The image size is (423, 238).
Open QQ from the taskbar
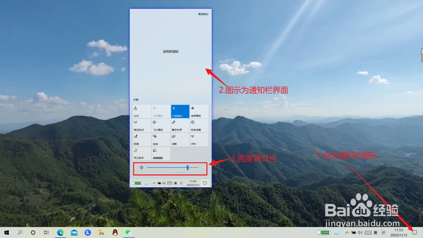pos(115,232)
